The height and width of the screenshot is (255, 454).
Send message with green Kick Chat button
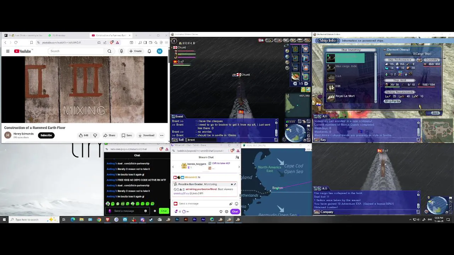coord(164,211)
